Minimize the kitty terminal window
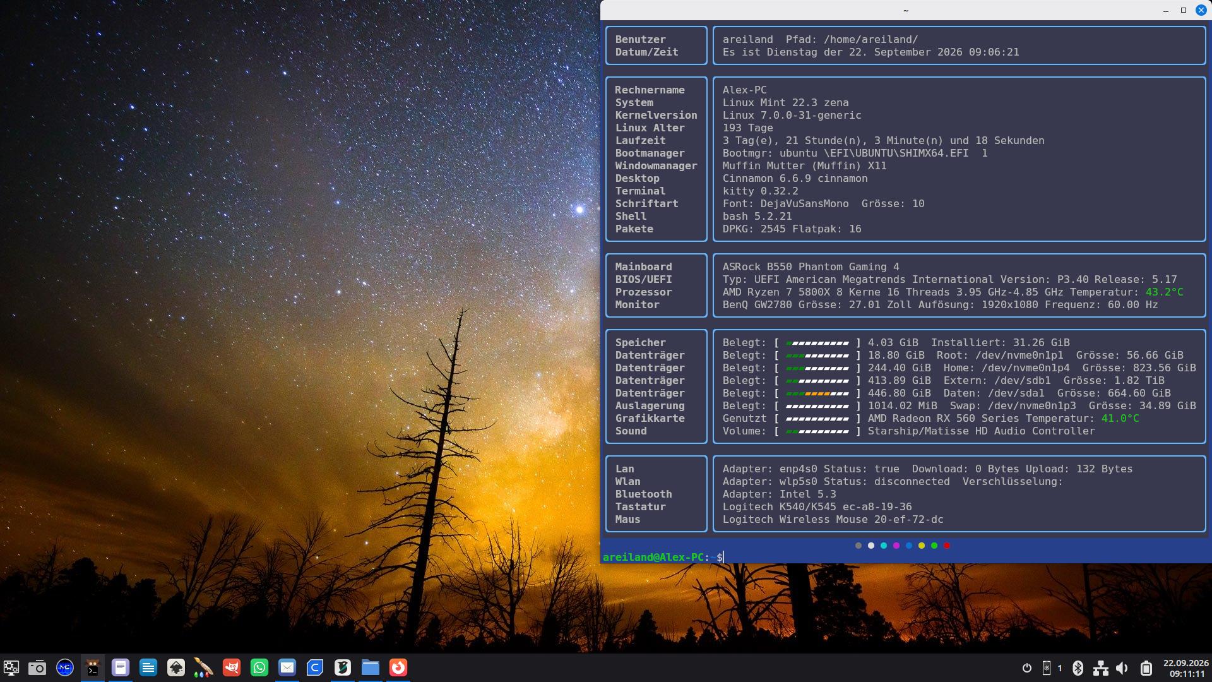 [1166, 10]
